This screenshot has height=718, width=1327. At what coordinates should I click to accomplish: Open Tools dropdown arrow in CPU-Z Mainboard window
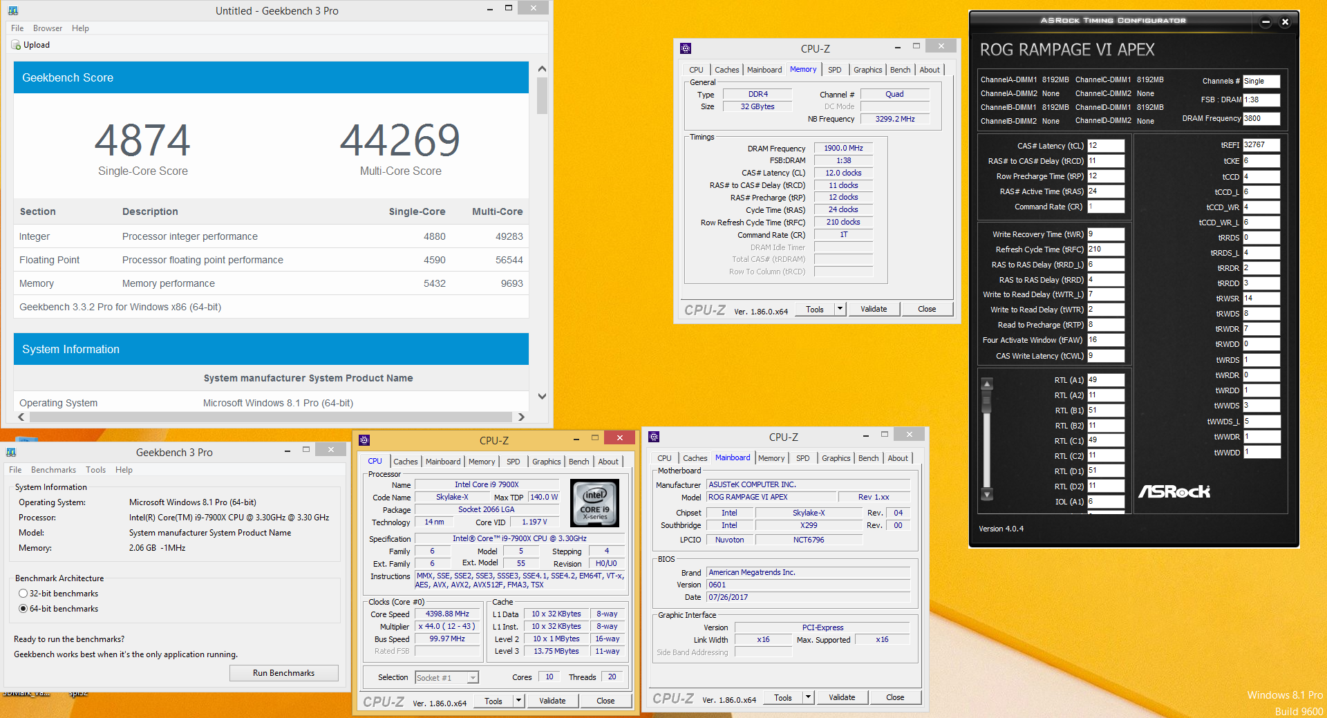coord(809,697)
